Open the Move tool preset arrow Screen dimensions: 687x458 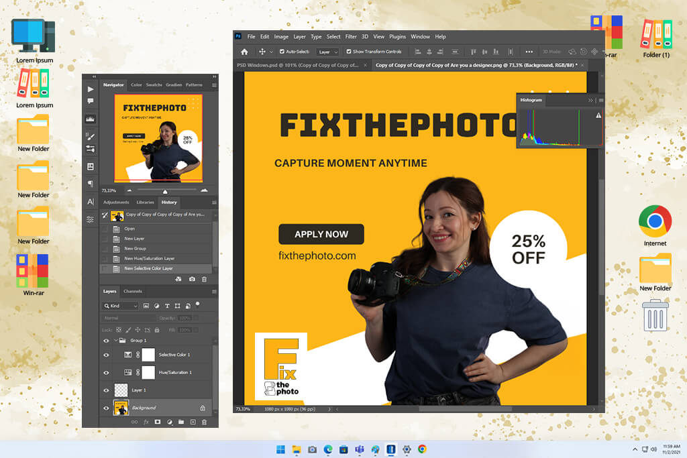[271, 52]
